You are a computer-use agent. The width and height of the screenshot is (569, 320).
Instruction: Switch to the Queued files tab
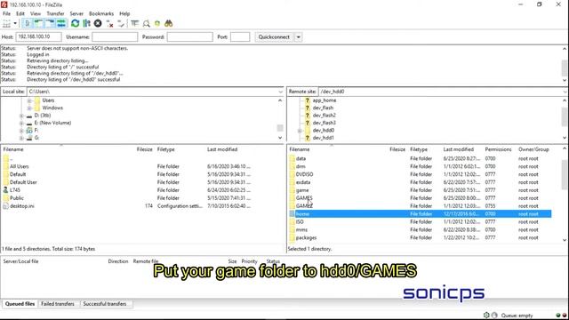click(20, 304)
